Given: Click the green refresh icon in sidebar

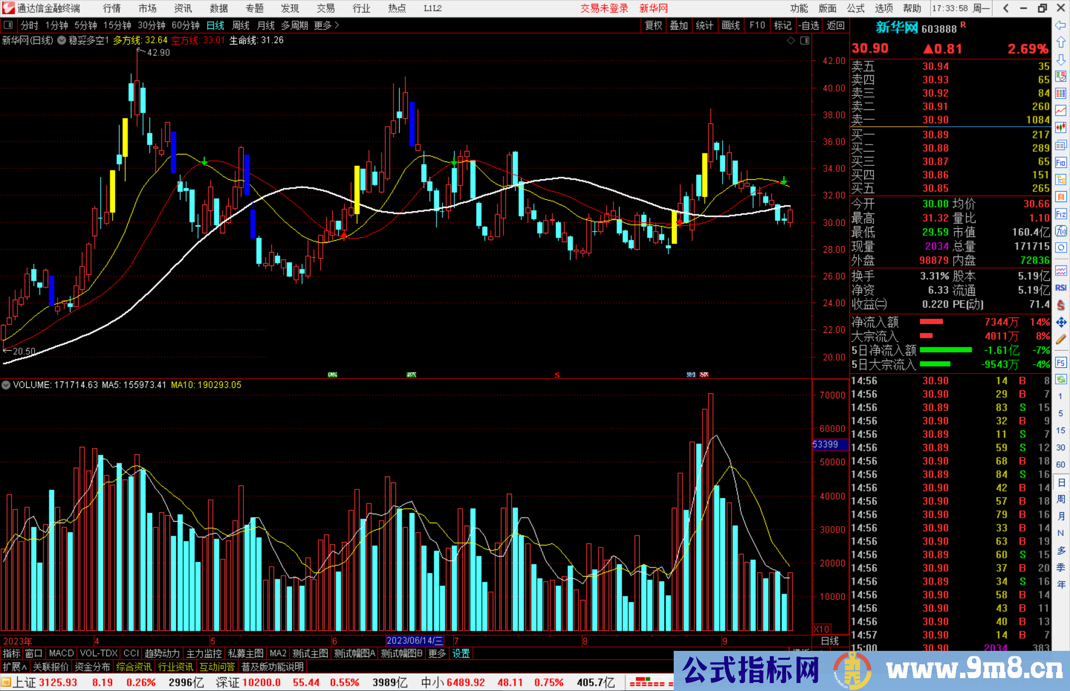Looking at the screenshot, I should [x=1061, y=379].
